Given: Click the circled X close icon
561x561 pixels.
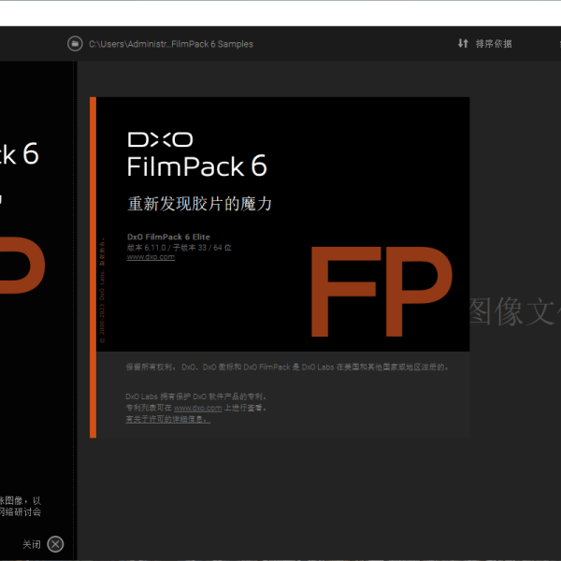Looking at the screenshot, I should point(55,544).
